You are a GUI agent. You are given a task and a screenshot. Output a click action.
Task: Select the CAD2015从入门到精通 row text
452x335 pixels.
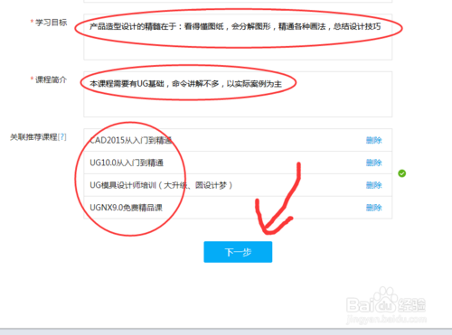[x=131, y=140]
